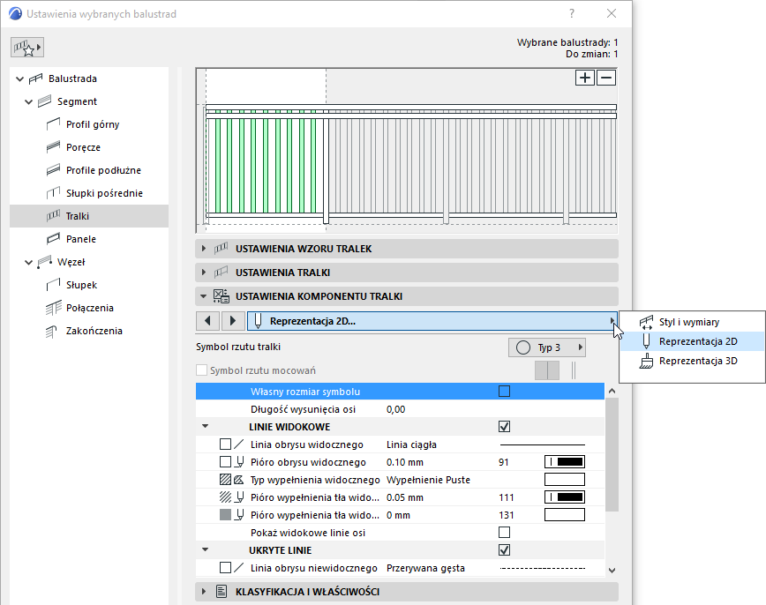Screen dimensions: 766x605
Task: Edit the Długość wysunięcia osi value 0,00
Action: click(395, 409)
